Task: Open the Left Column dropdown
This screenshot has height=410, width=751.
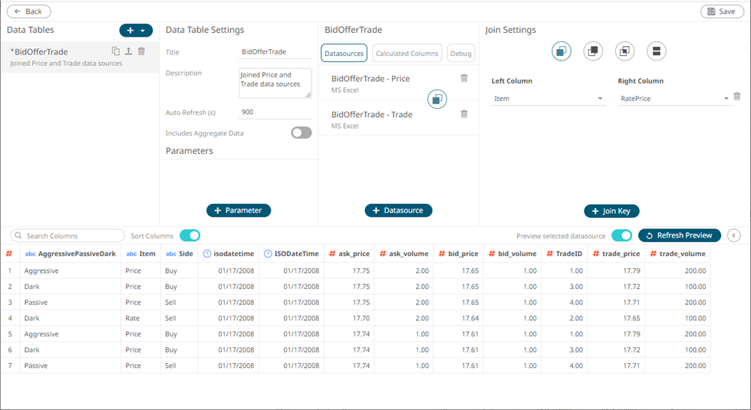Action: [548, 99]
